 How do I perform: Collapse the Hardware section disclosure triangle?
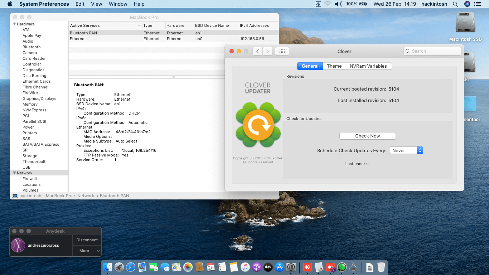pos(15,24)
